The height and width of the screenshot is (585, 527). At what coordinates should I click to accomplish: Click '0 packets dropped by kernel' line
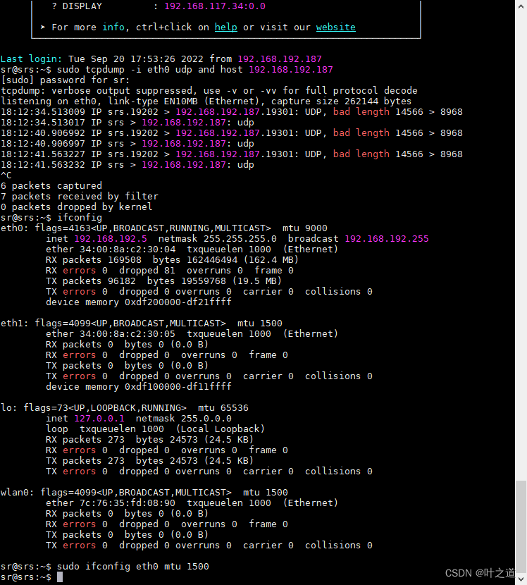point(77,207)
